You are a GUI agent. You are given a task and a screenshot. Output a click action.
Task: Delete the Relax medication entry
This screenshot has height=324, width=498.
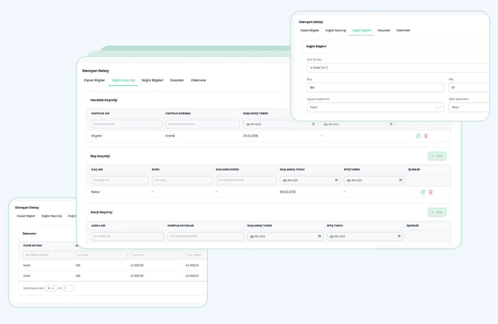431,192
